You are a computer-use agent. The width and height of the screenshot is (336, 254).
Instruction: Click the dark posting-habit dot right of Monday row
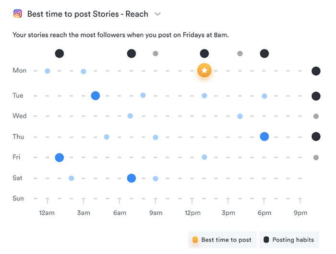(316, 71)
